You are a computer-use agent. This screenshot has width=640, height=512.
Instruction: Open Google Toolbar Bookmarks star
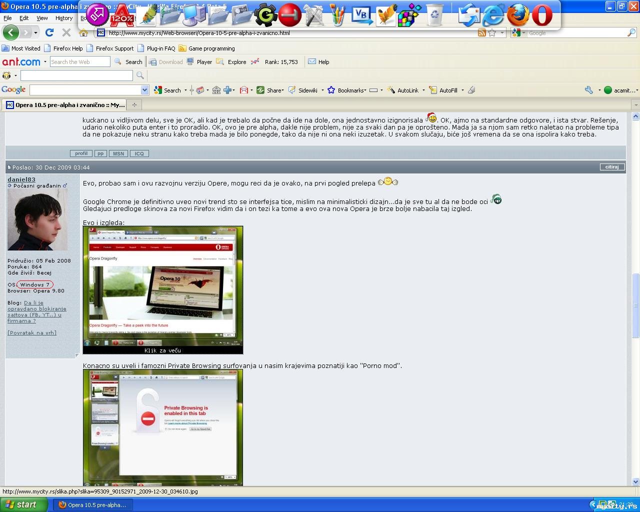pos(346,90)
